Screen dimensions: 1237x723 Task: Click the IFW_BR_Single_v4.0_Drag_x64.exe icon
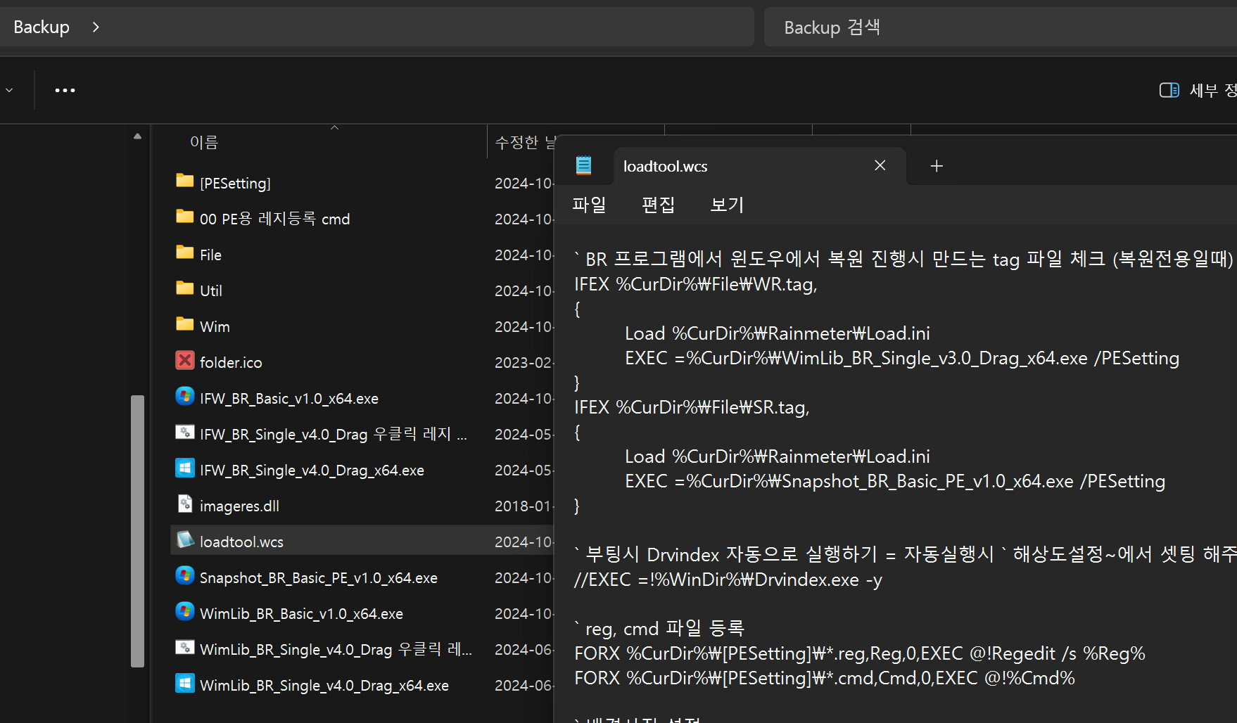click(x=184, y=468)
